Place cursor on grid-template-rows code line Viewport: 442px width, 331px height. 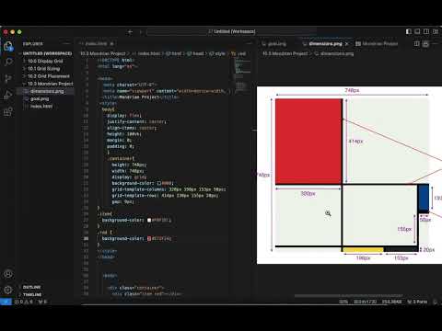165,196
